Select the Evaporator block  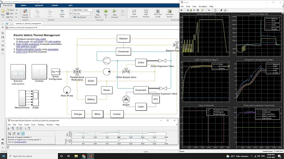[x=141, y=90]
